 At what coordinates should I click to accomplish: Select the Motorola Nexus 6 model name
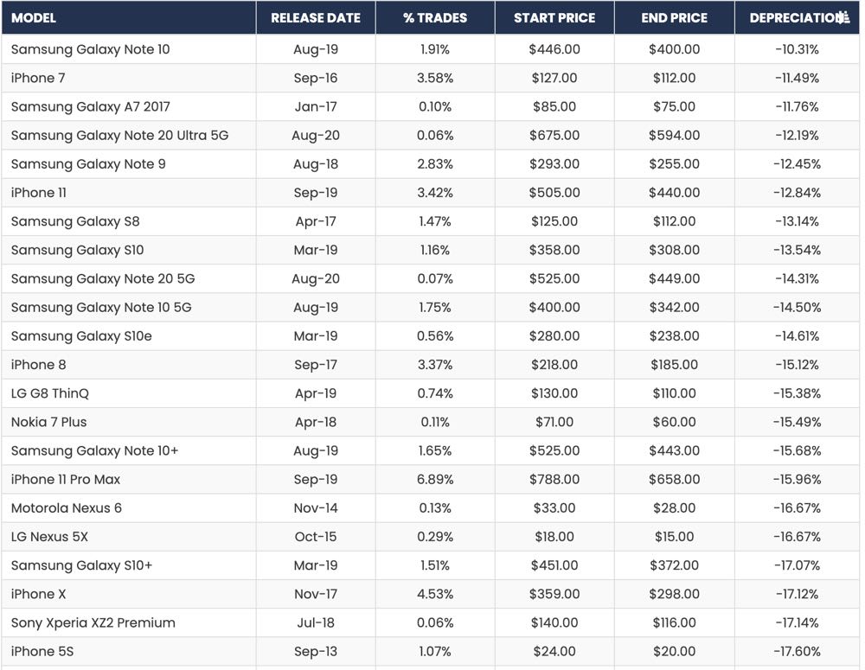67,507
